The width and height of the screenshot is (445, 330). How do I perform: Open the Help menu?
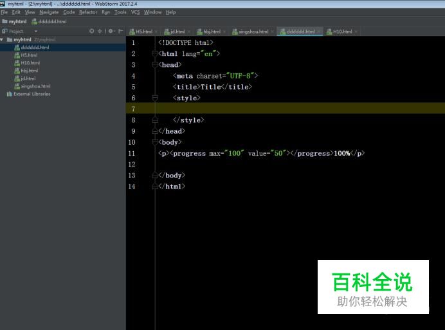170,12
